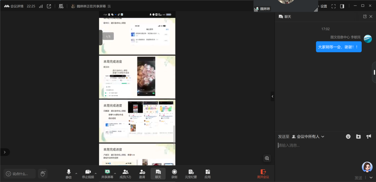Click the shared screen's vertical scrollbar
Screen dimensions: 376x182
(174, 134)
